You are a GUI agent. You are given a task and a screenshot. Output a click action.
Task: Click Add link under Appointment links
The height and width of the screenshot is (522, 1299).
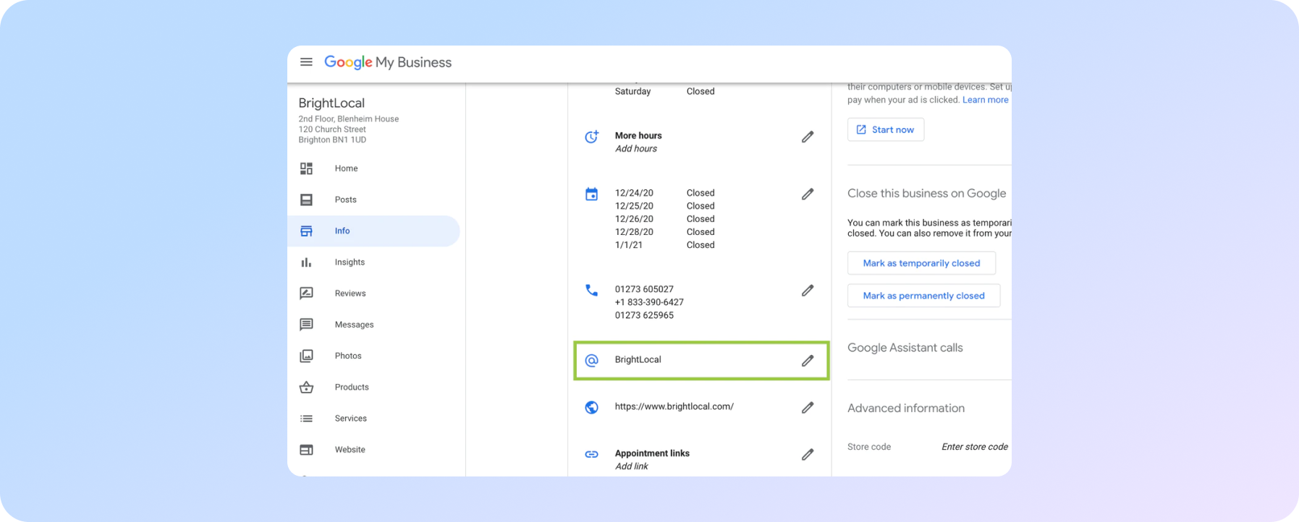[631, 466]
